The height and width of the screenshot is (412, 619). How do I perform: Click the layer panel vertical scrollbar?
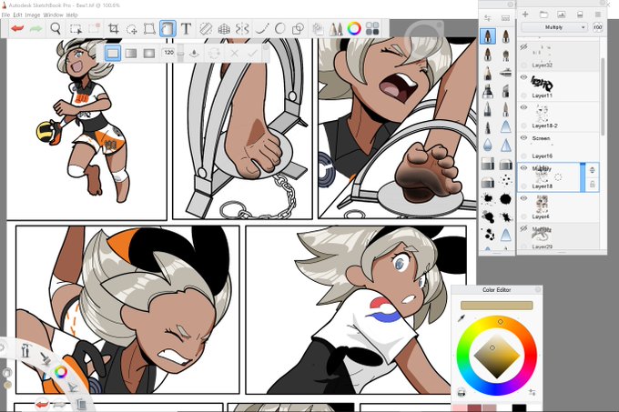pyautogui.click(x=603, y=96)
